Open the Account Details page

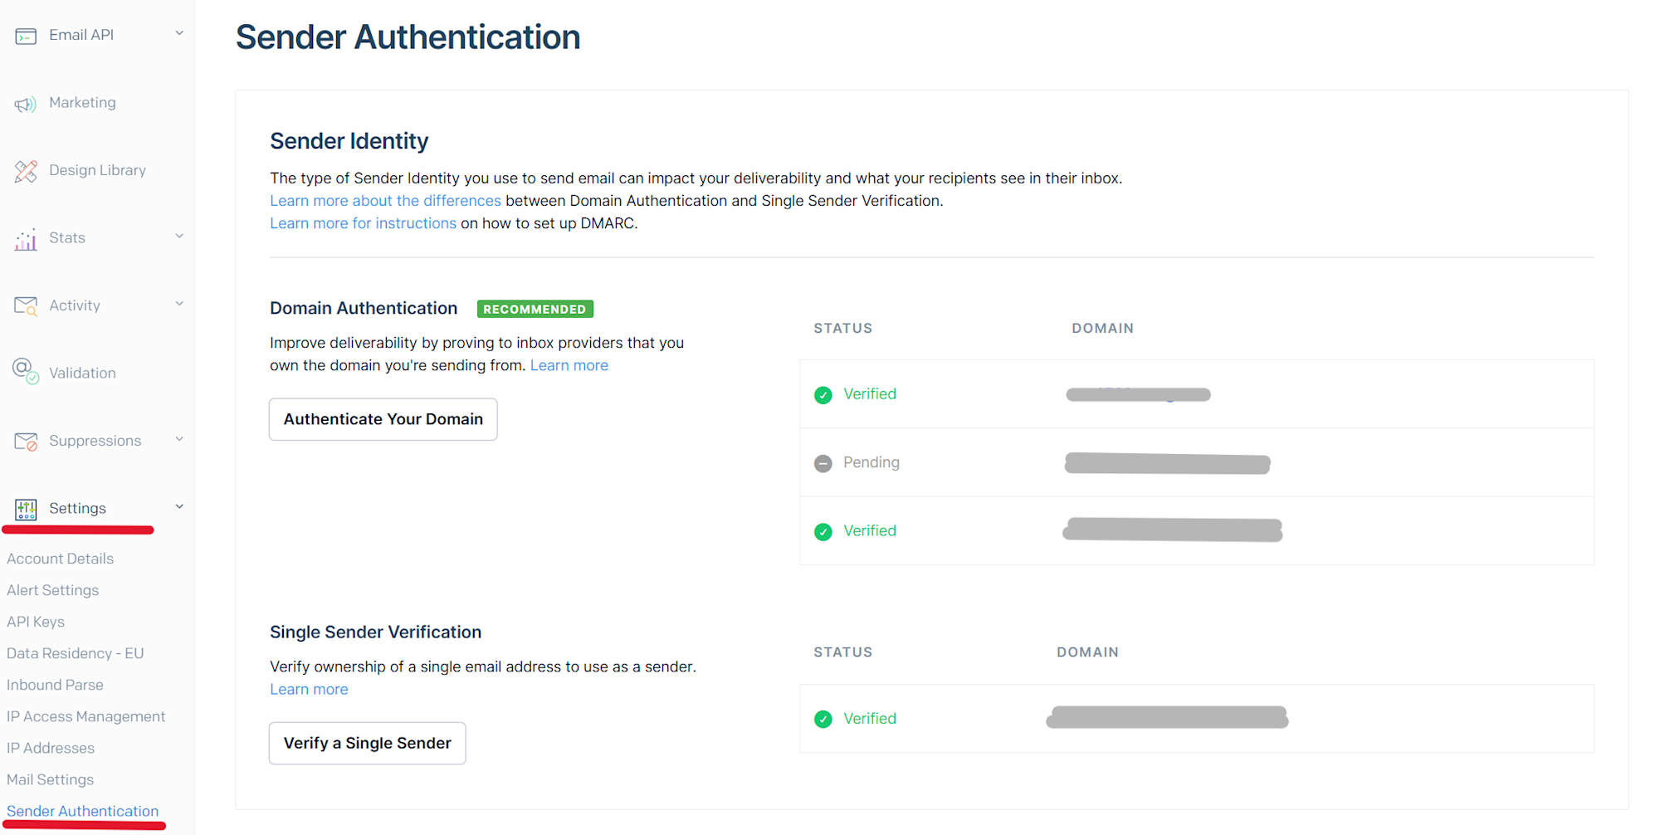pyautogui.click(x=60, y=559)
